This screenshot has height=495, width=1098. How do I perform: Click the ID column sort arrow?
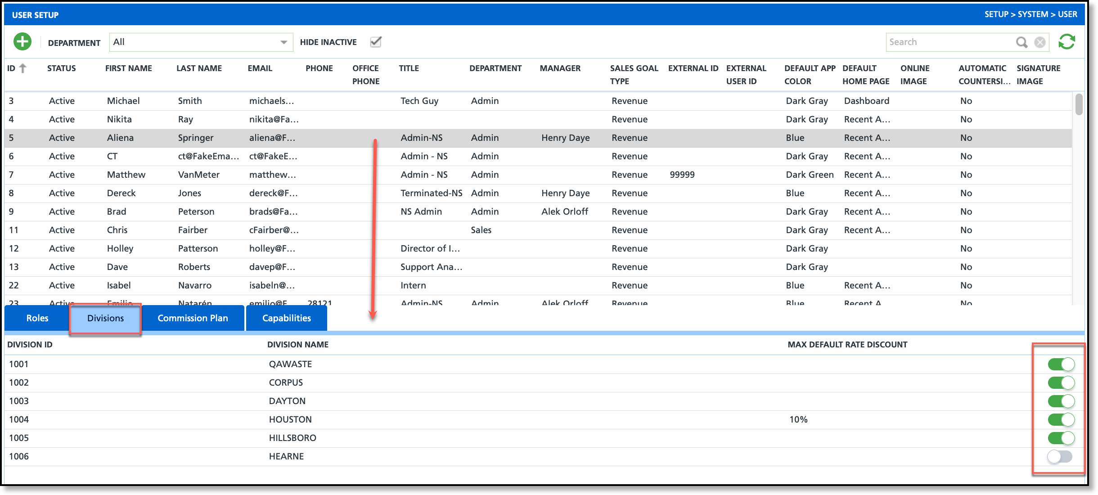[x=23, y=68]
